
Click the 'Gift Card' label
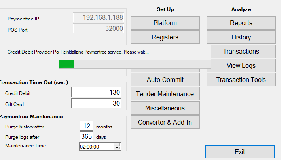click(x=14, y=104)
